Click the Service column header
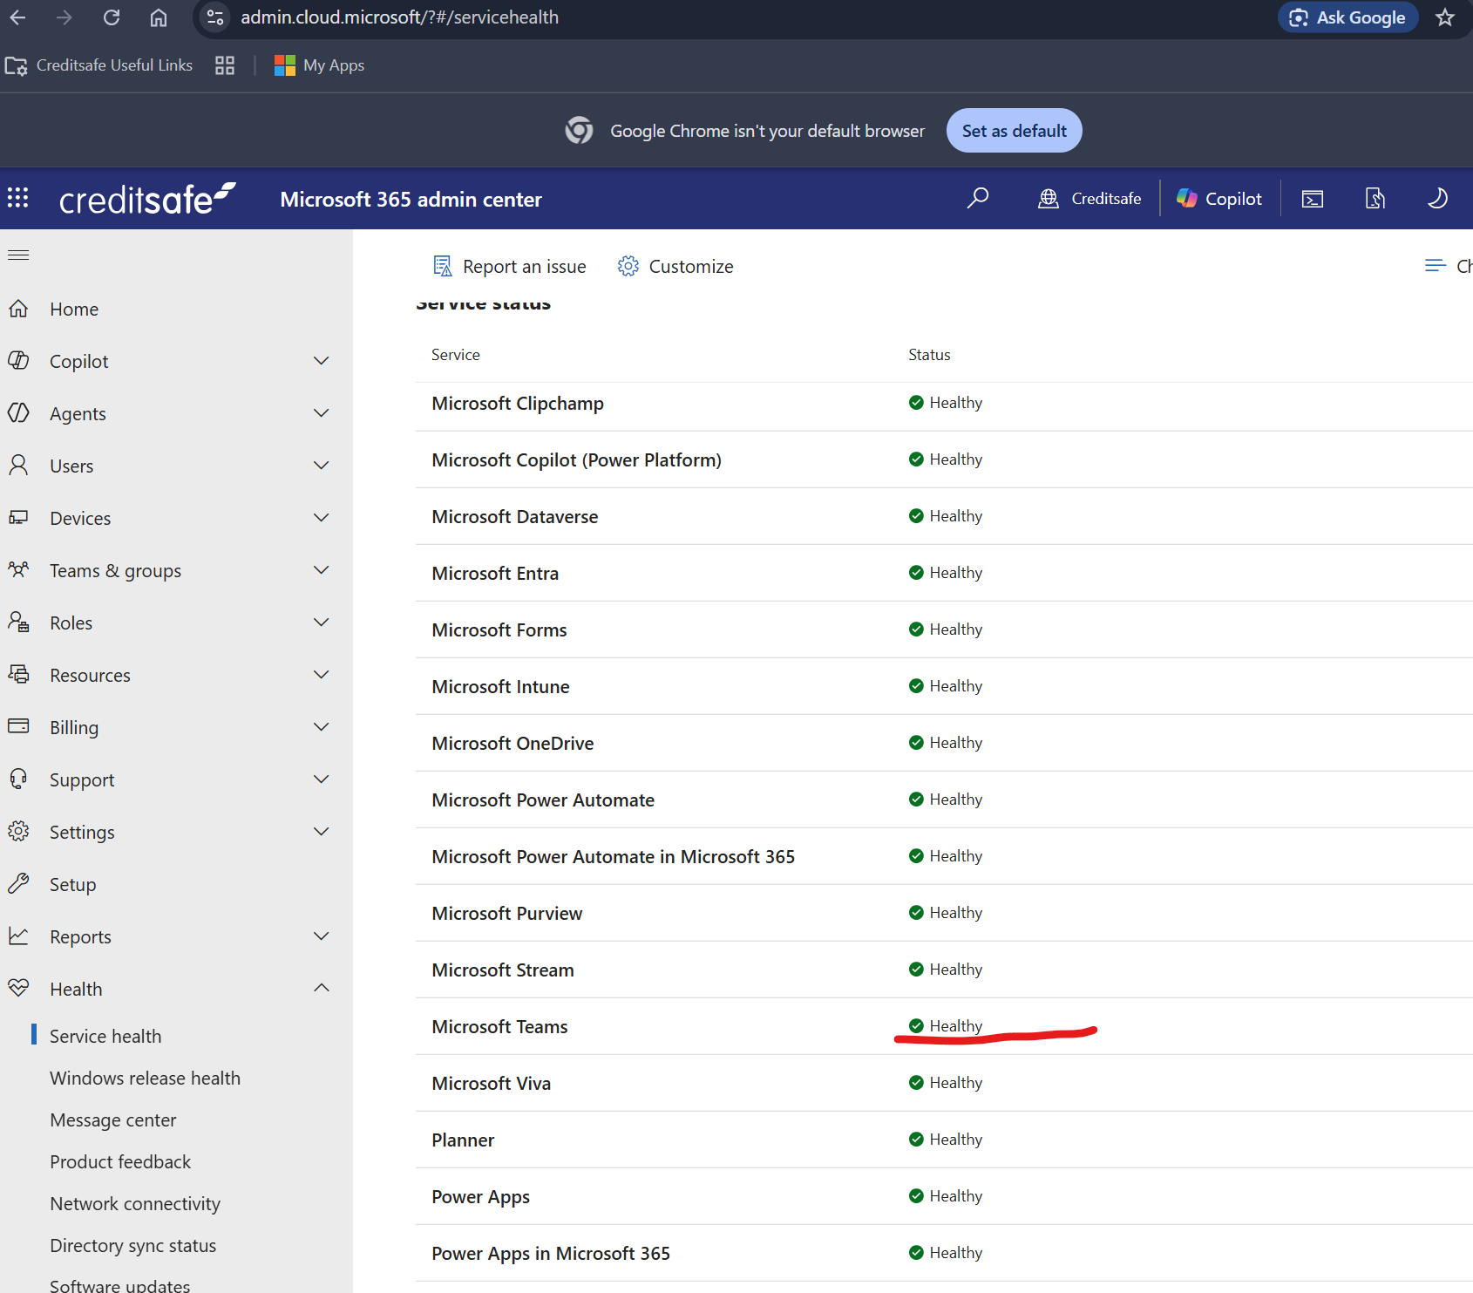The height and width of the screenshot is (1293, 1473). (456, 355)
